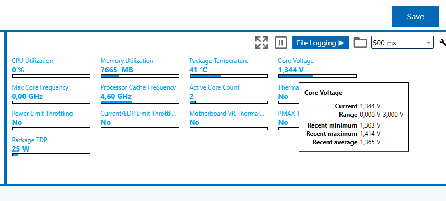The image size is (446, 201).
Task: Click the Power Limit Throttling bar
Action: [51, 129]
